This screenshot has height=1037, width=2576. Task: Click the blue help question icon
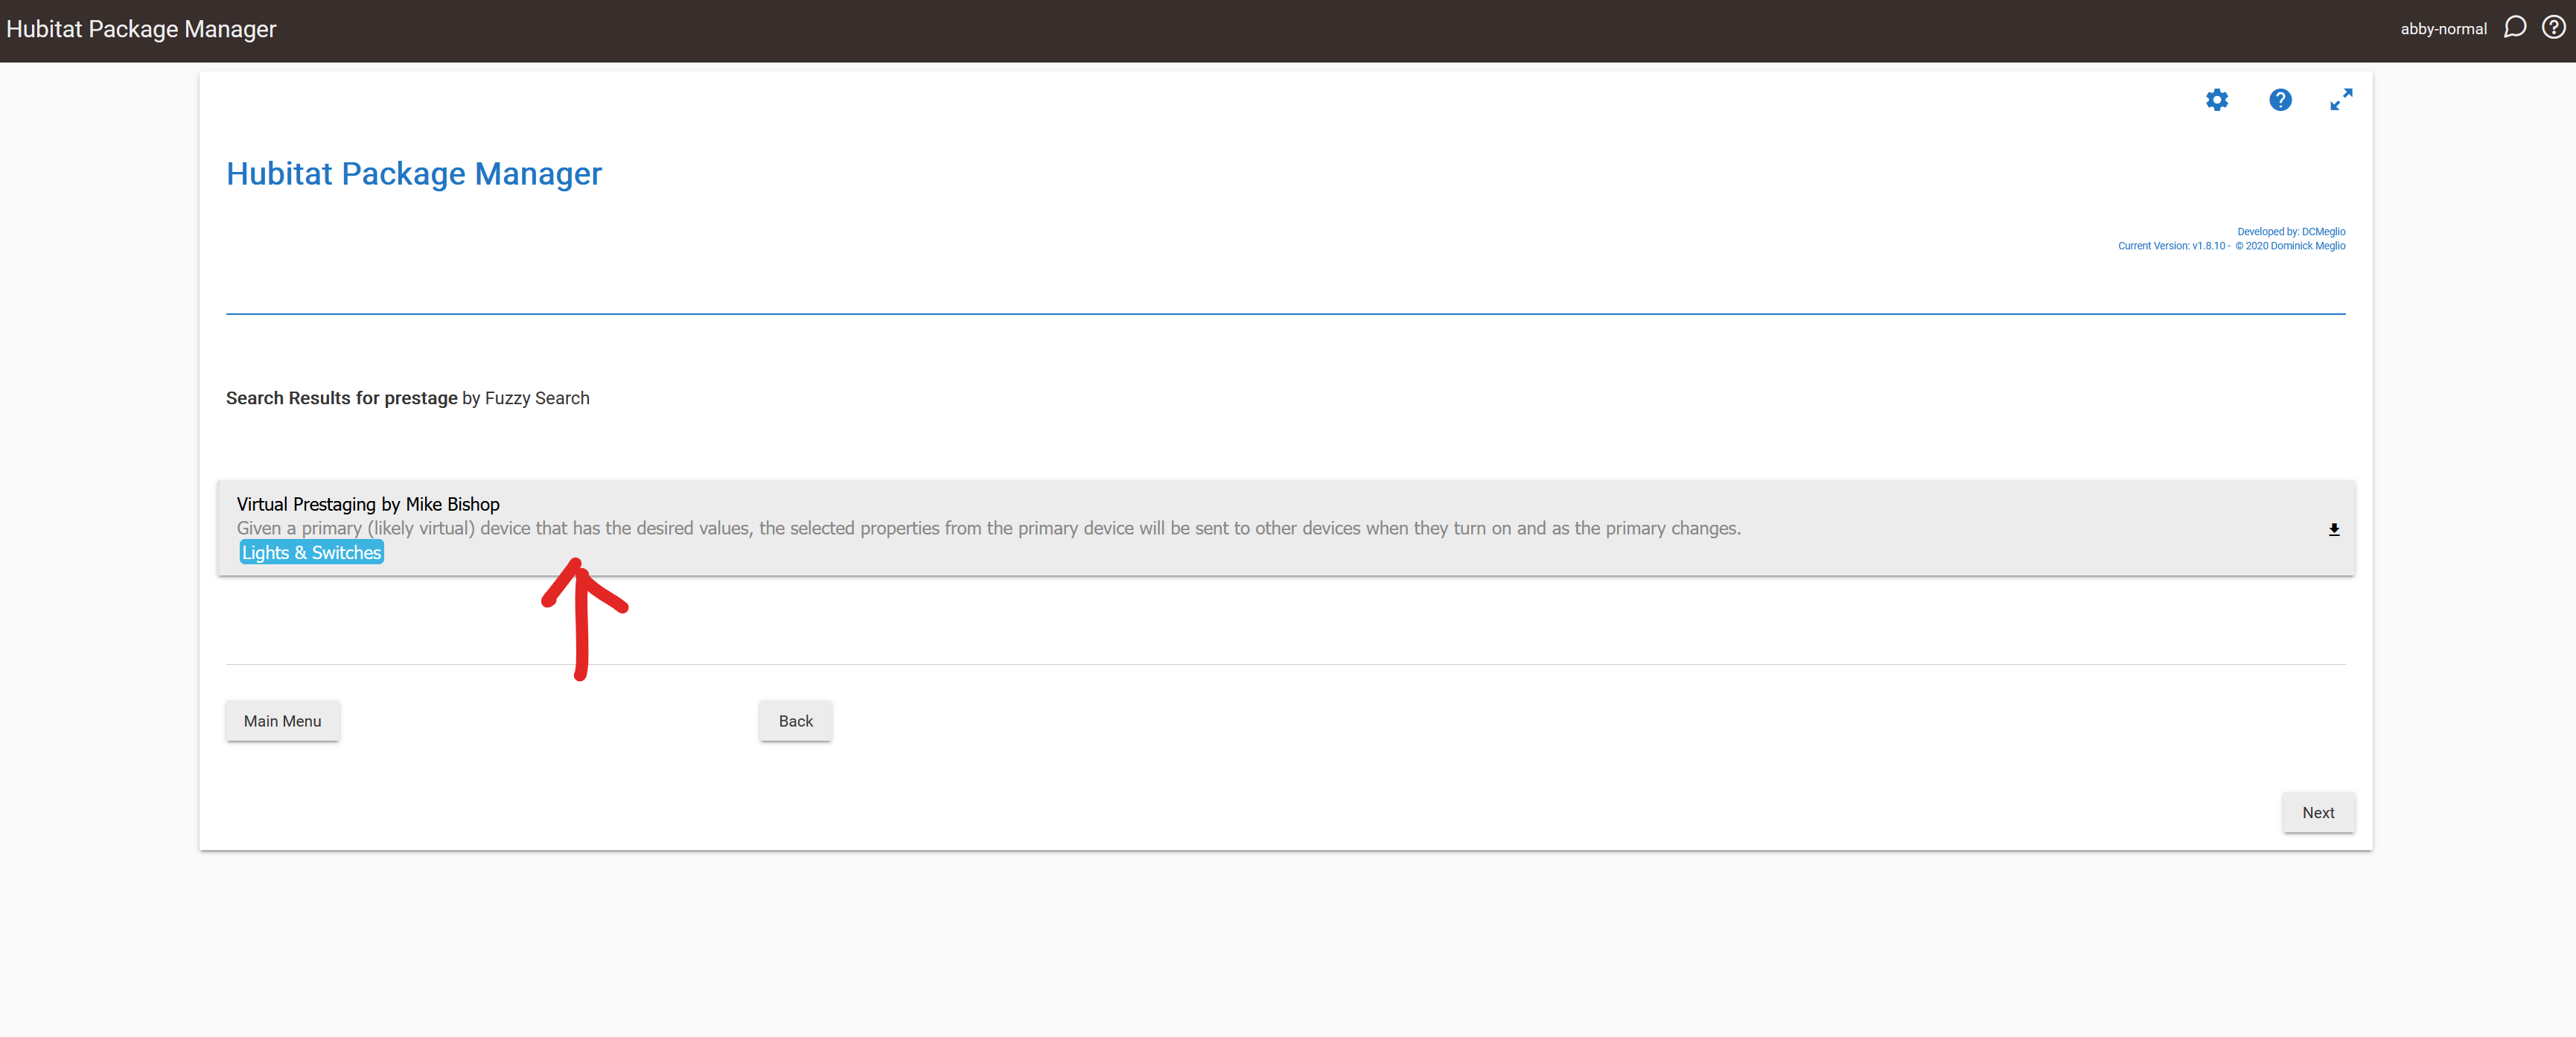(x=2279, y=100)
